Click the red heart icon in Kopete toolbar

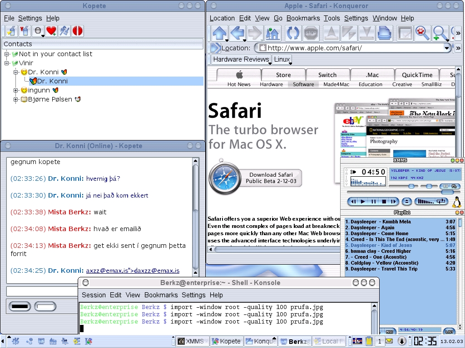(x=51, y=31)
